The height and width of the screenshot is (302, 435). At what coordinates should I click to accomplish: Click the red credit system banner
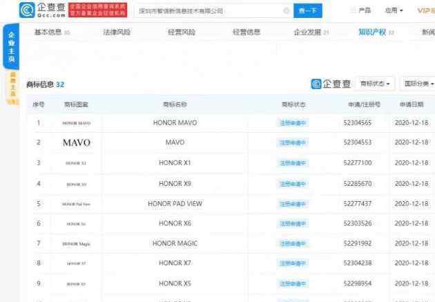tap(97, 10)
